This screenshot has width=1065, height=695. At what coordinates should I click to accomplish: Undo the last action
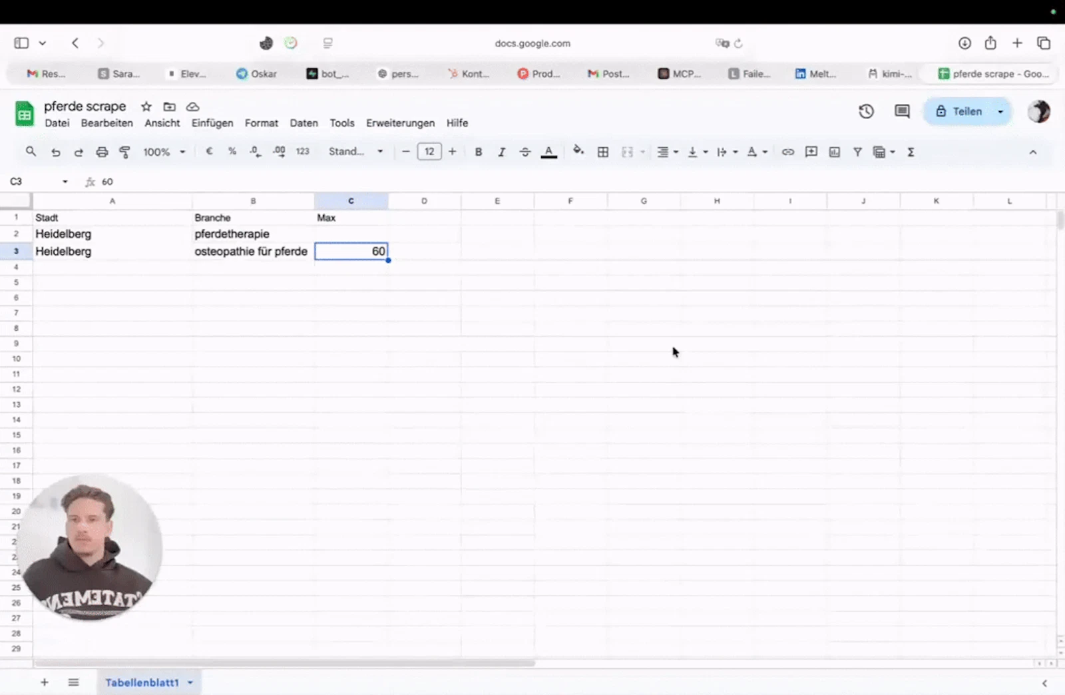56,152
